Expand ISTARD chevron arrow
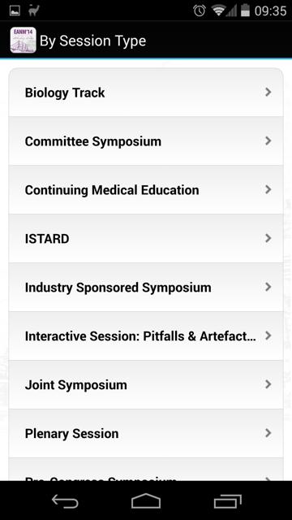Image resolution: width=292 pixels, height=520 pixels. 268,238
